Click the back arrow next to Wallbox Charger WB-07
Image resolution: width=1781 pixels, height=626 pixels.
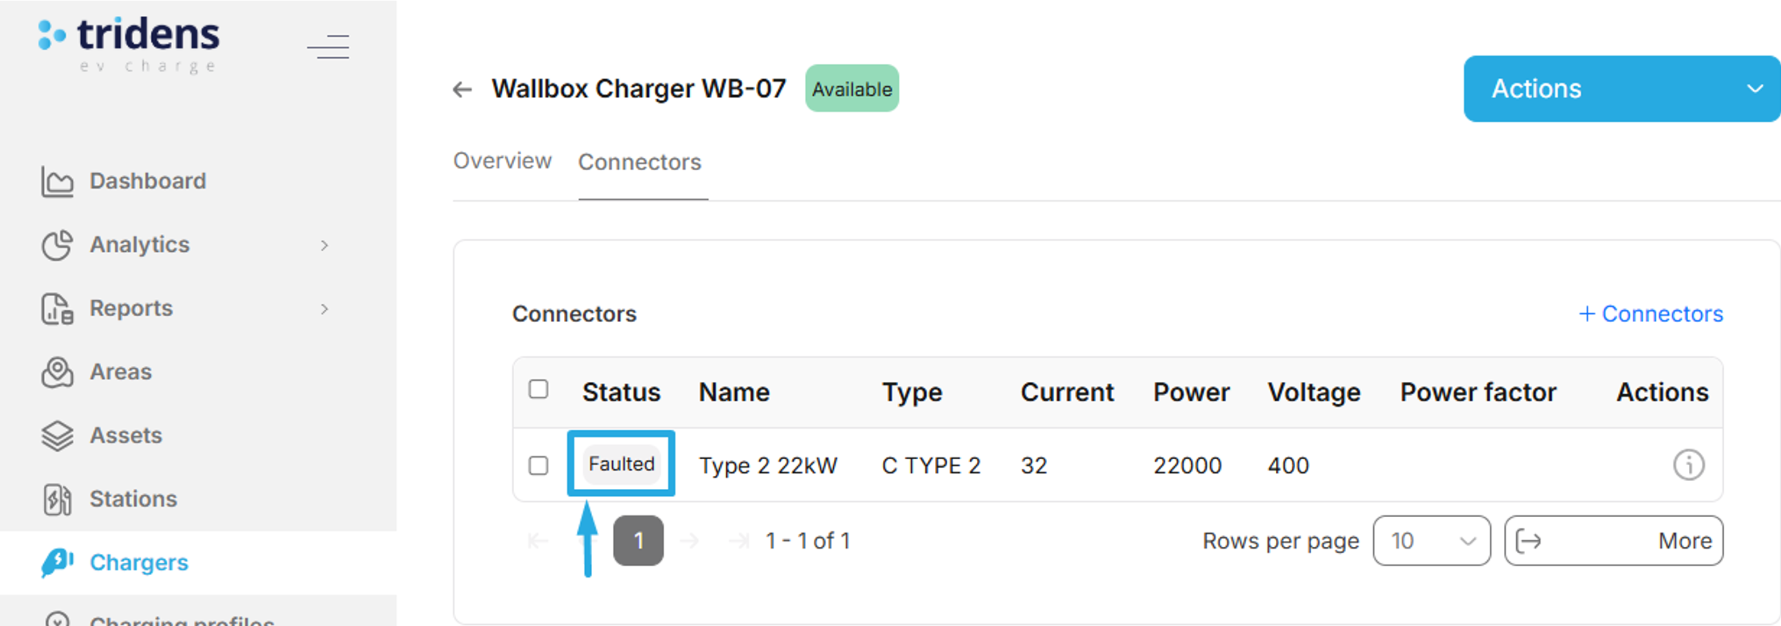point(462,88)
